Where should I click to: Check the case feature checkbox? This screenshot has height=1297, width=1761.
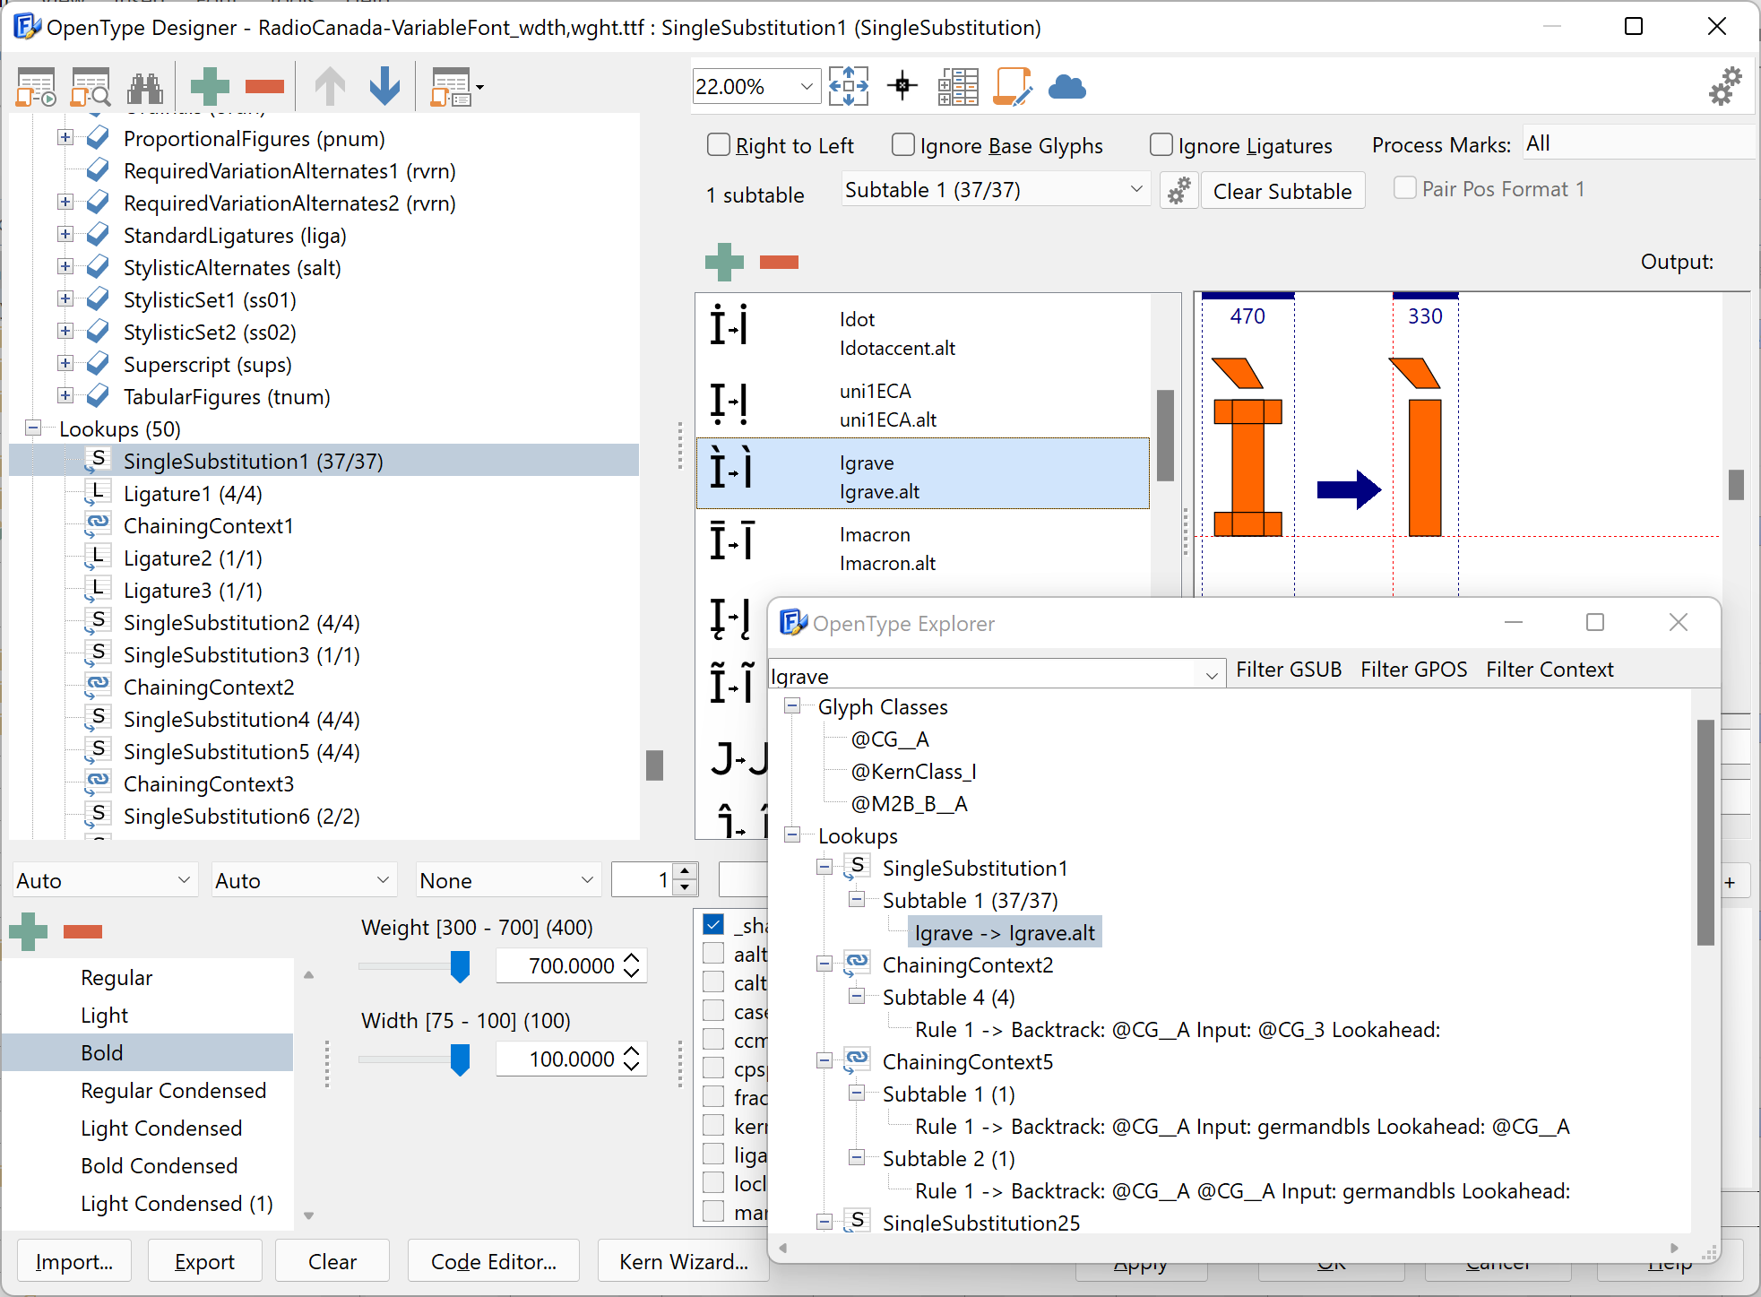coord(713,1010)
